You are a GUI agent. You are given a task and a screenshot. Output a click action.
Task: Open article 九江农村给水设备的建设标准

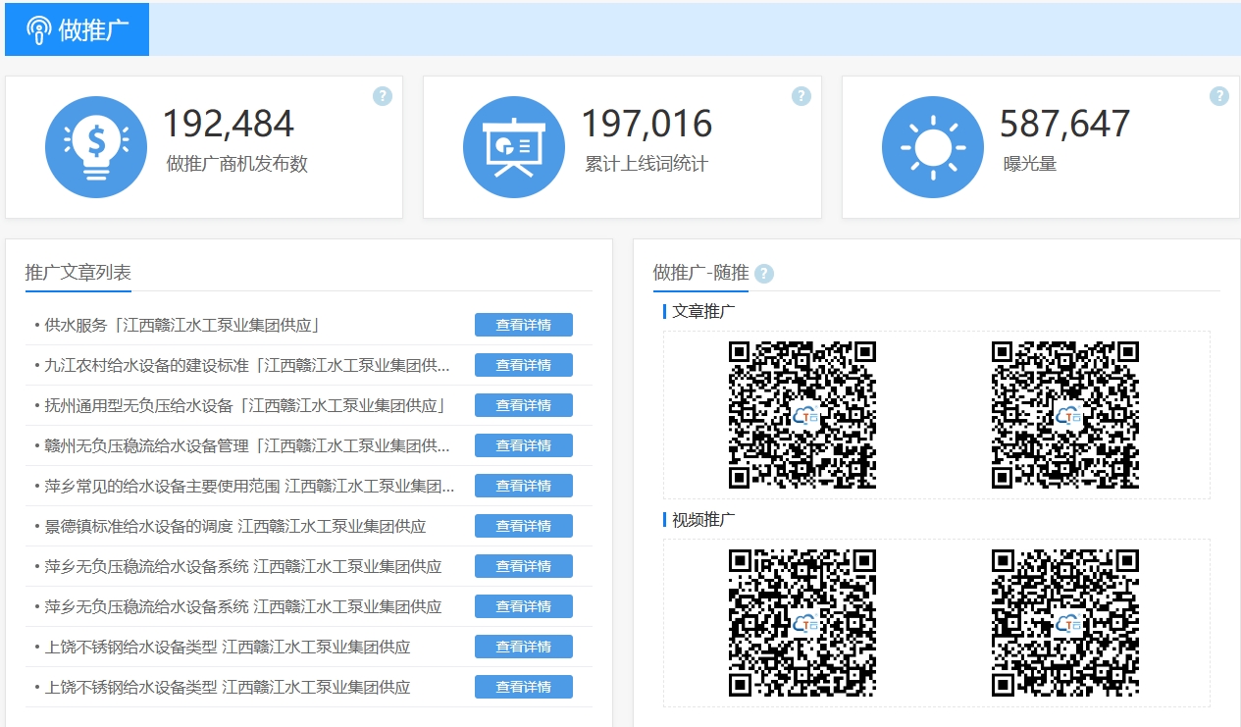pos(247,365)
